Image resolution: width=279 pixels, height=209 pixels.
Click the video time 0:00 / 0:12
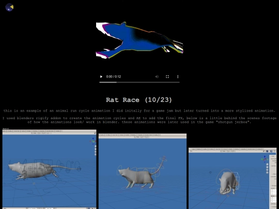pyautogui.click(x=114, y=76)
